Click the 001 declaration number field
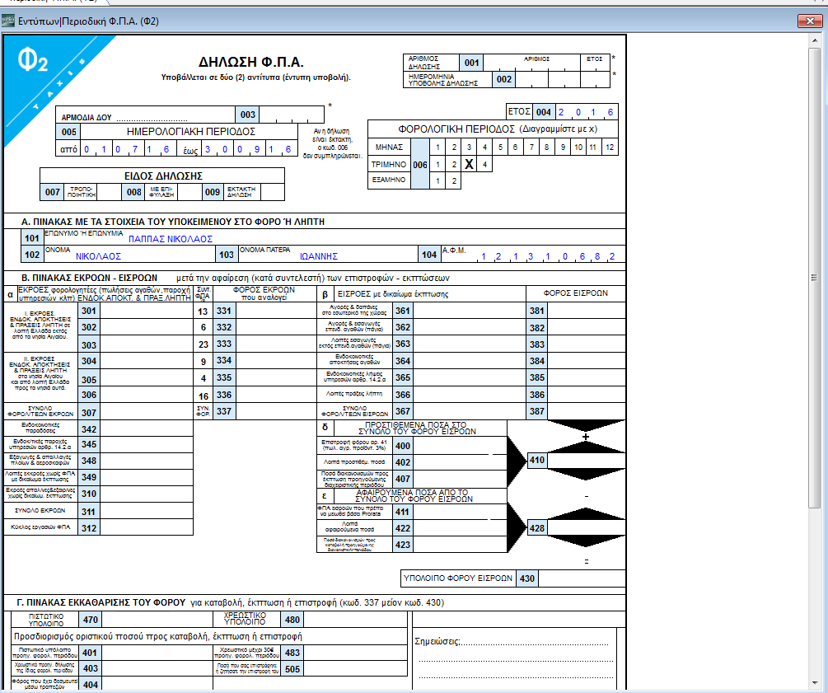The width and height of the screenshot is (828, 693). pyautogui.click(x=547, y=63)
